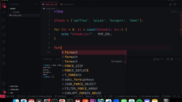This screenshot has width=182, height=102.
Task: Click the run icon in editor toolbar
Action: coord(170,5)
